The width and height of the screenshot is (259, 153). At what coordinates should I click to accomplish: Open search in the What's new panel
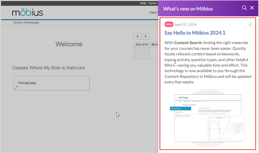[x=244, y=8]
